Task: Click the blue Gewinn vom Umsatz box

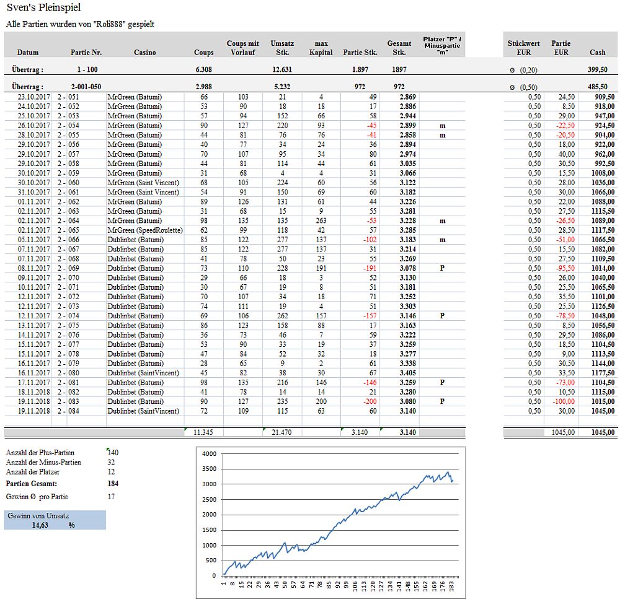Action: [x=55, y=520]
